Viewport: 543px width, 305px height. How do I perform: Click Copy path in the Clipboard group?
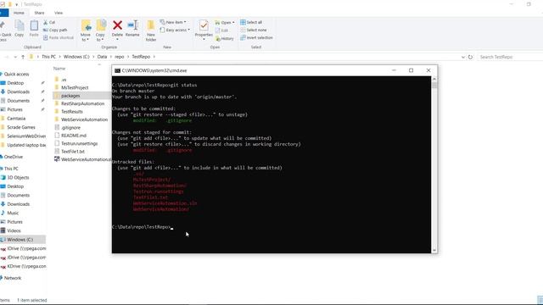coord(55,30)
